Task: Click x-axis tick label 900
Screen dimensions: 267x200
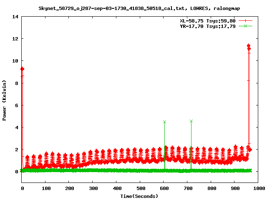Action: [235, 188]
